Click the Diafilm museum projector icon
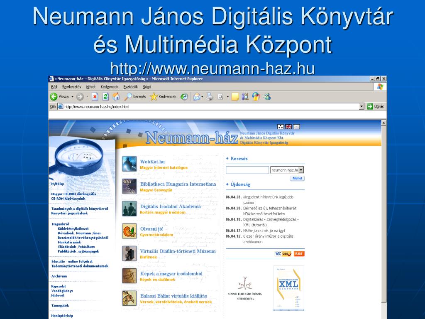The height and width of the screenshot is (319, 425). [x=129, y=253]
